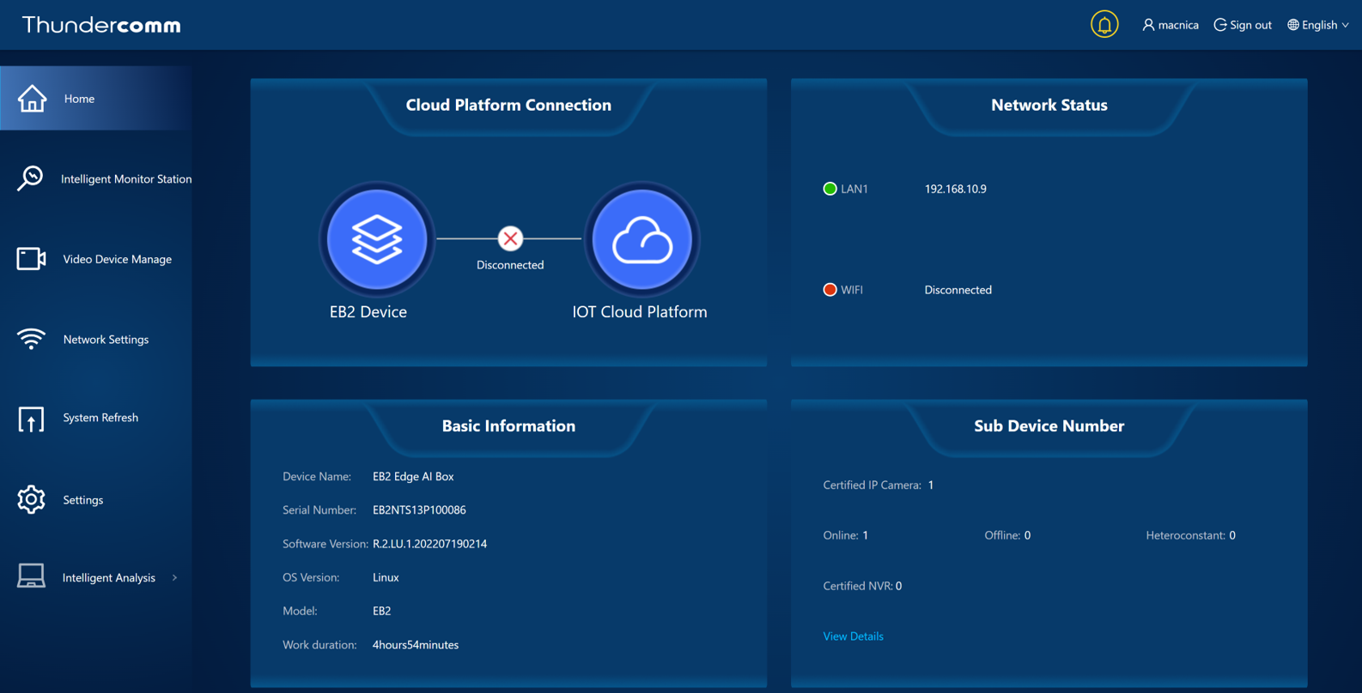The height and width of the screenshot is (693, 1362).
Task: Click the View Details link
Action: coord(853,636)
